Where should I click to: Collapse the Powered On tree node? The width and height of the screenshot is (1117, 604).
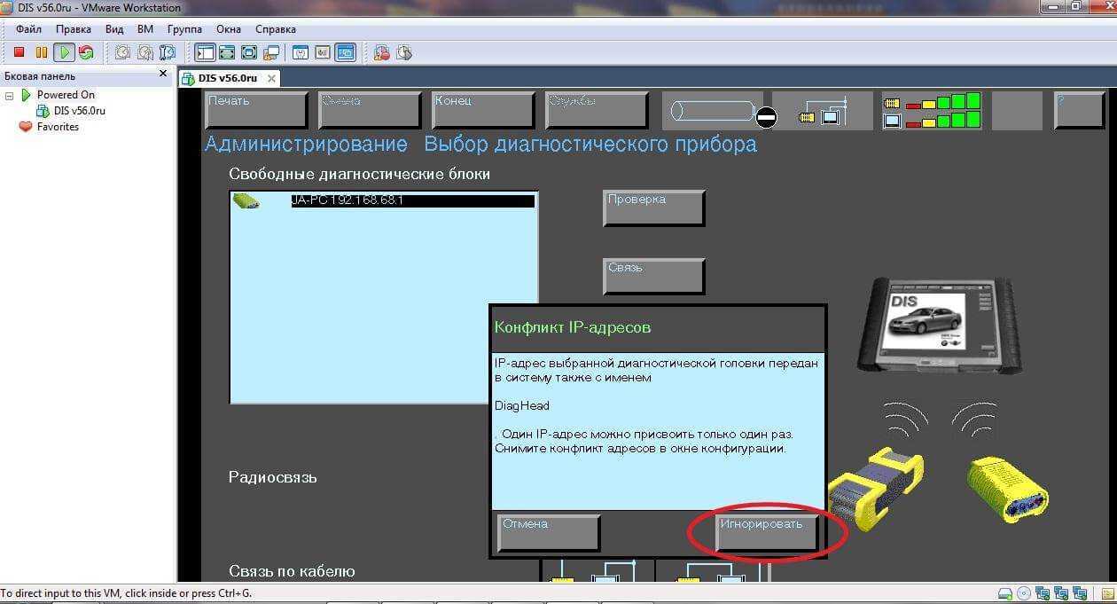pos(10,95)
